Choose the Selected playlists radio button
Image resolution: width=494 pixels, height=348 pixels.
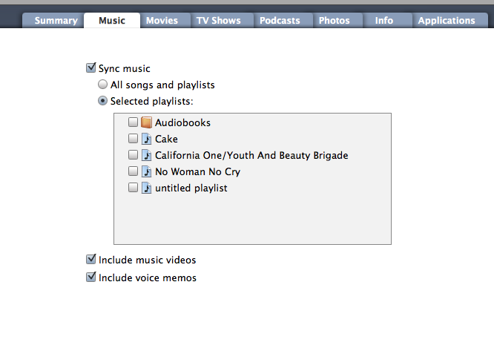point(102,101)
